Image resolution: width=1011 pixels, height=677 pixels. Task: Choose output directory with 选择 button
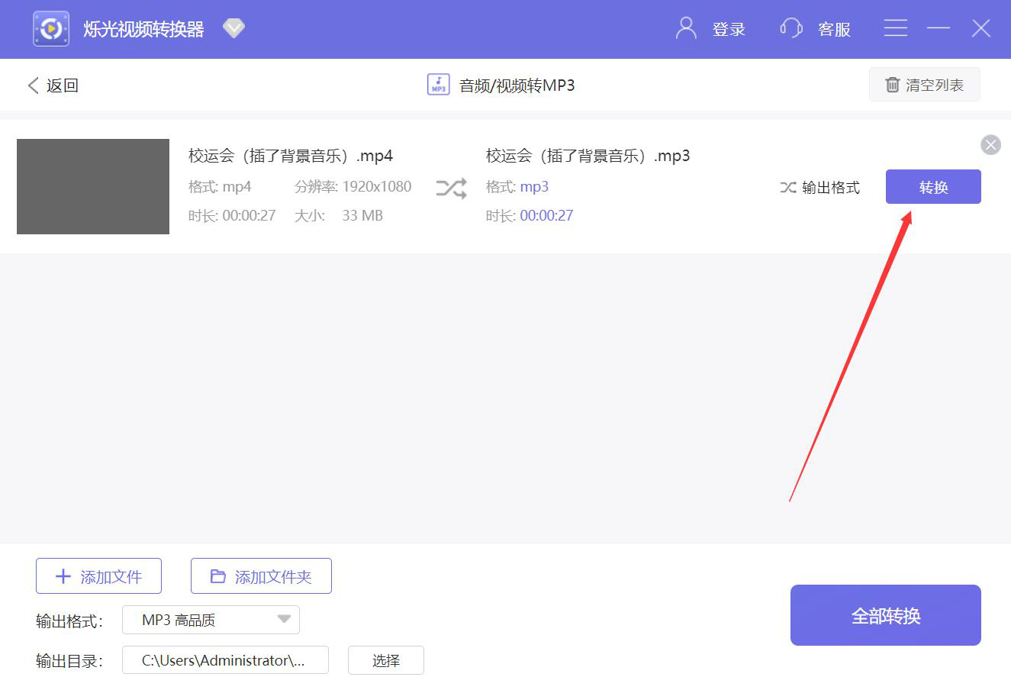386,660
